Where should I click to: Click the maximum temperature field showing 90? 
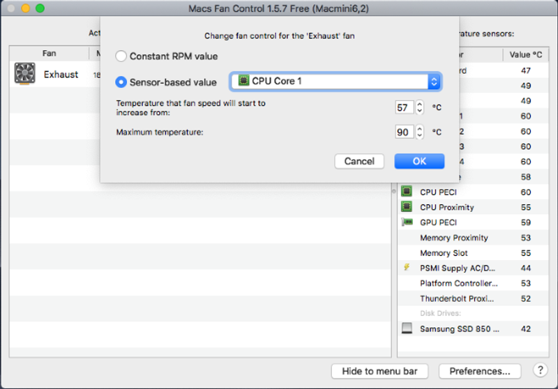[404, 132]
